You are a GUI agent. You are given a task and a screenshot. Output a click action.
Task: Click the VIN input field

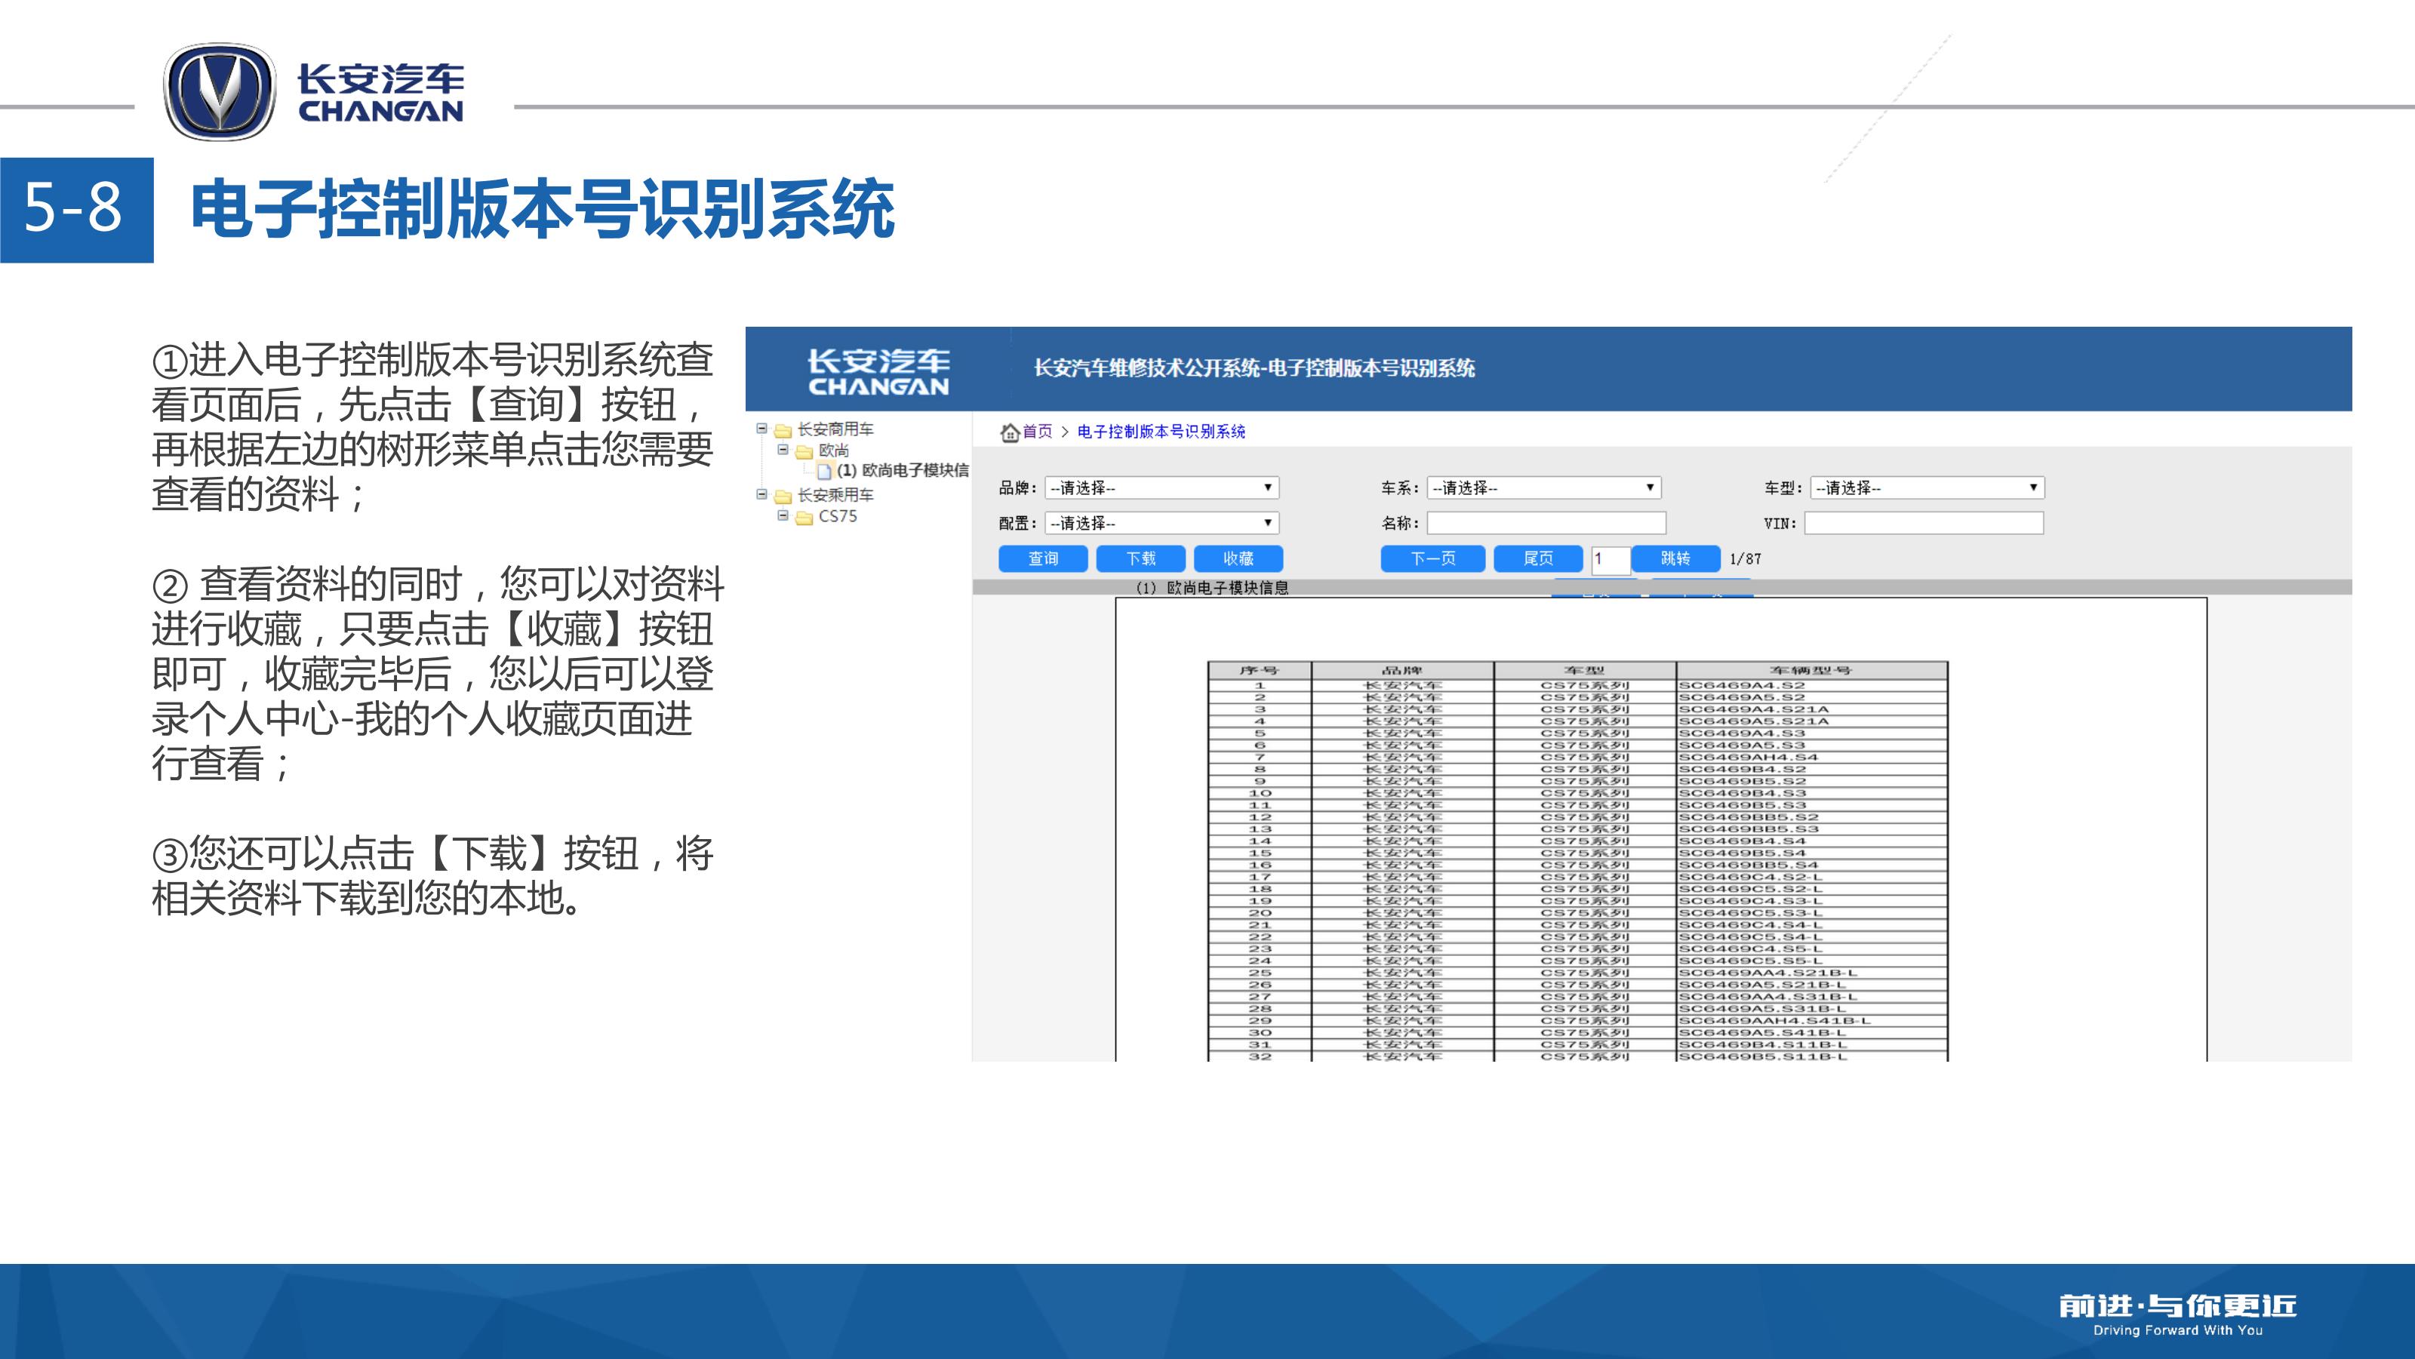[x=1923, y=523]
